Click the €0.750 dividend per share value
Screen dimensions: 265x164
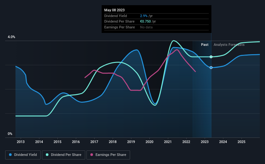coord(145,22)
